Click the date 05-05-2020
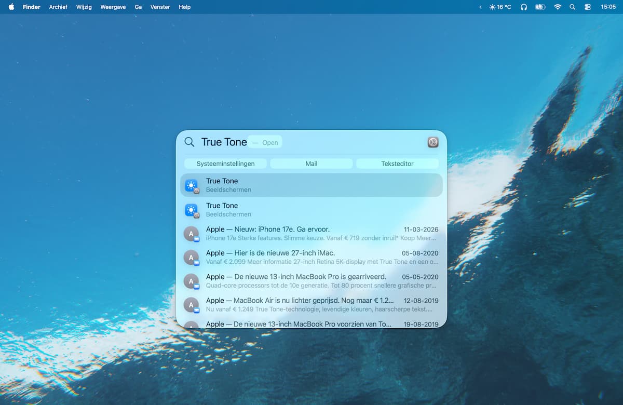The height and width of the screenshot is (405, 623). point(420,277)
